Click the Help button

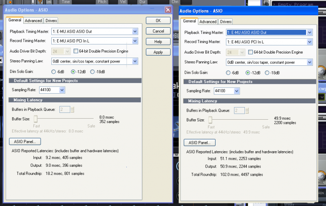[158, 42]
